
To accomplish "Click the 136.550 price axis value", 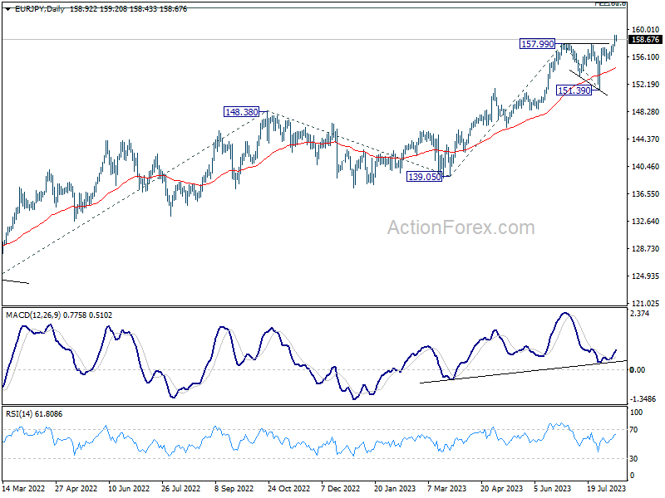I will pyautogui.click(x=646, y=194).
